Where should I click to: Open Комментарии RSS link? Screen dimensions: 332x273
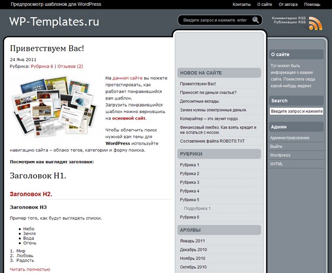(289, 18)
